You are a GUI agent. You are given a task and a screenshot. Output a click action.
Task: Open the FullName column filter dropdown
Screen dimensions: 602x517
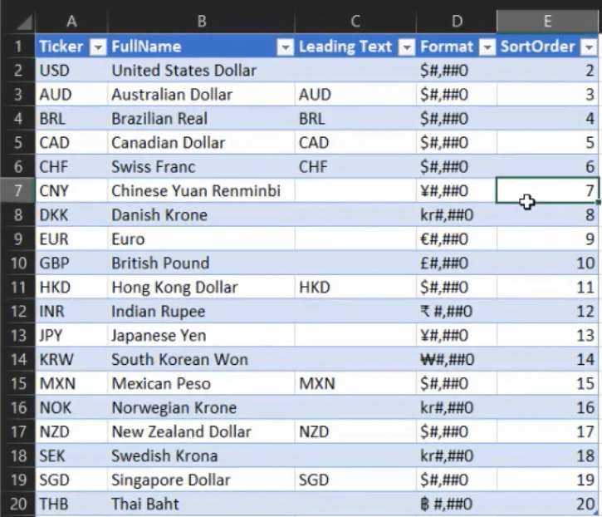click(286, 47)
